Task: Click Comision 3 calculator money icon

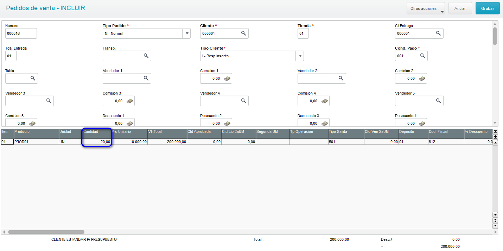Action: (x=130, y=101)
